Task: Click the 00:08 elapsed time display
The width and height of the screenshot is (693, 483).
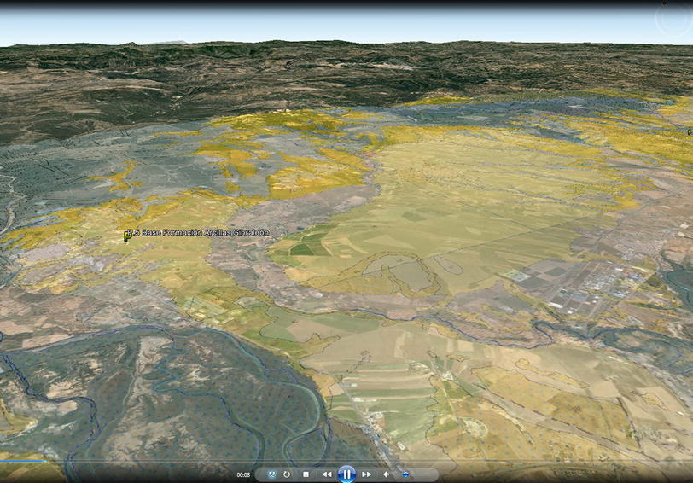Action: (243, 474)
